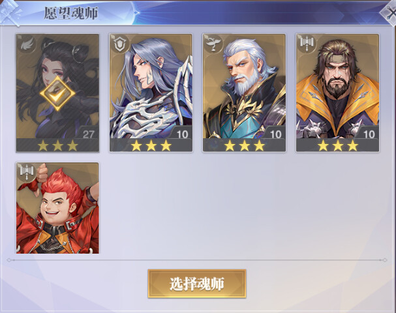This screenshot has height=313, width=396.
Task: Click the weapon class icon on headband man card
Action: (307, 44)
